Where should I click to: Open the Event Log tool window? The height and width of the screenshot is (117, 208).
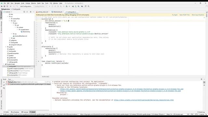[x=201, y=112]
